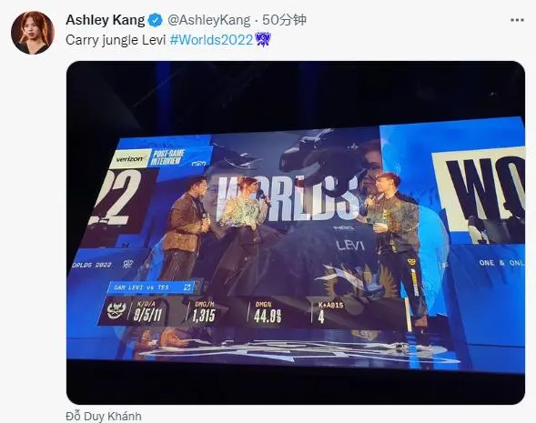Viewport: 536px width, 423px height.
Task: Click the GAM team logo beside K/D/A
Action: click(116, 310)
